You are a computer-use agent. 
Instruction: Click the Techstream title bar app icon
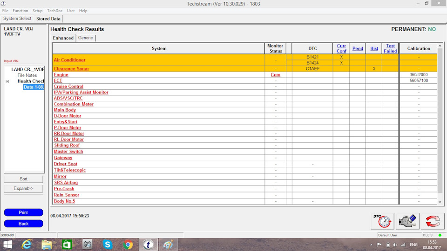tap(3, 3)
